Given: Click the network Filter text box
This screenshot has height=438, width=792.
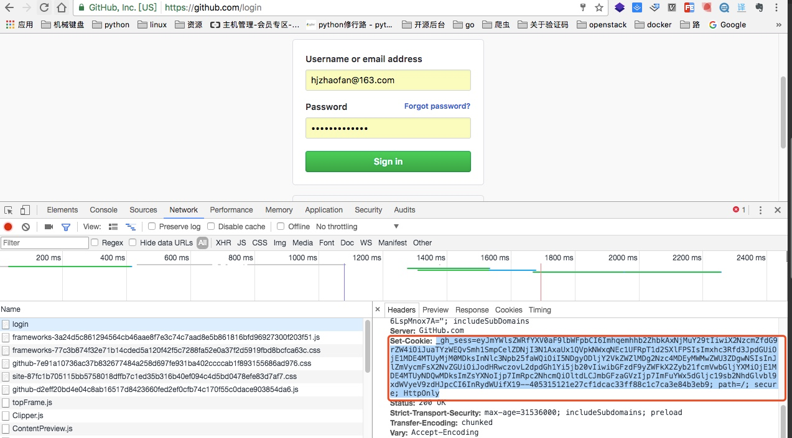Looking at the screenshot, I should [x=45, y=243].
